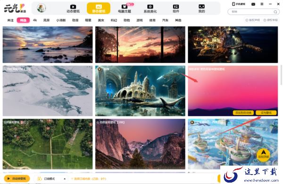Click 设为壁纸 on pink wallpaper
Viewport: 283px width, 184px height.
pos(266,113)
